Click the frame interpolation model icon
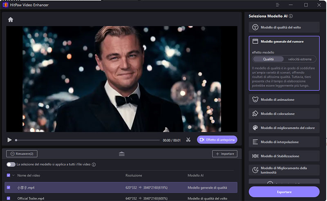Viewport: 327px width, 201px height. click(255, 142)
